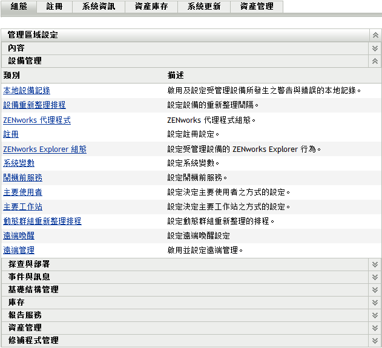The height and width of the screenshot is (348, 382).
Task: Open the 本地設備記錄 link
Action: (x=27, y=91)
